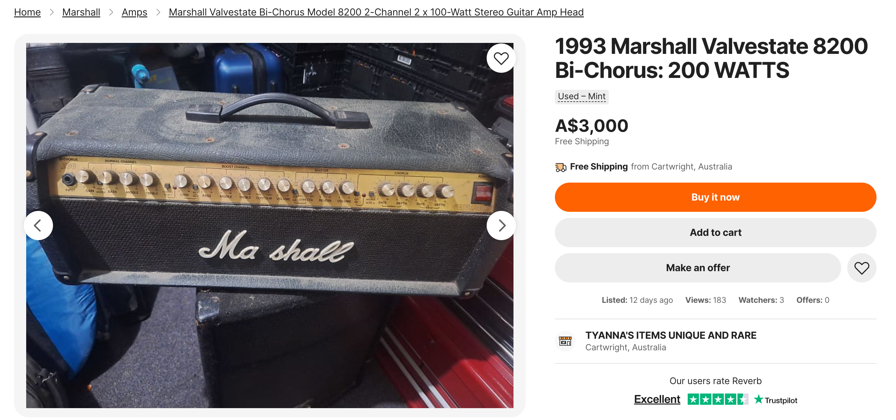Click the free shipping truck icon
Screen dimensions: 896x420
(x=560, y=167)
